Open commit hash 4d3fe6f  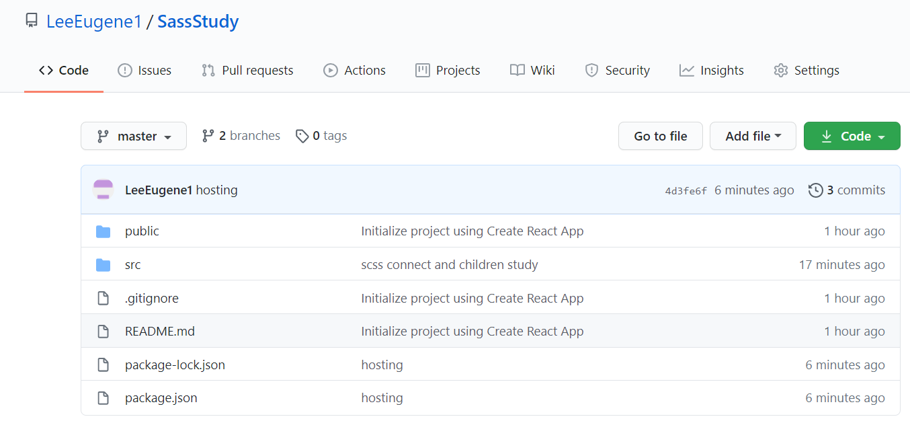coord(686,191)
